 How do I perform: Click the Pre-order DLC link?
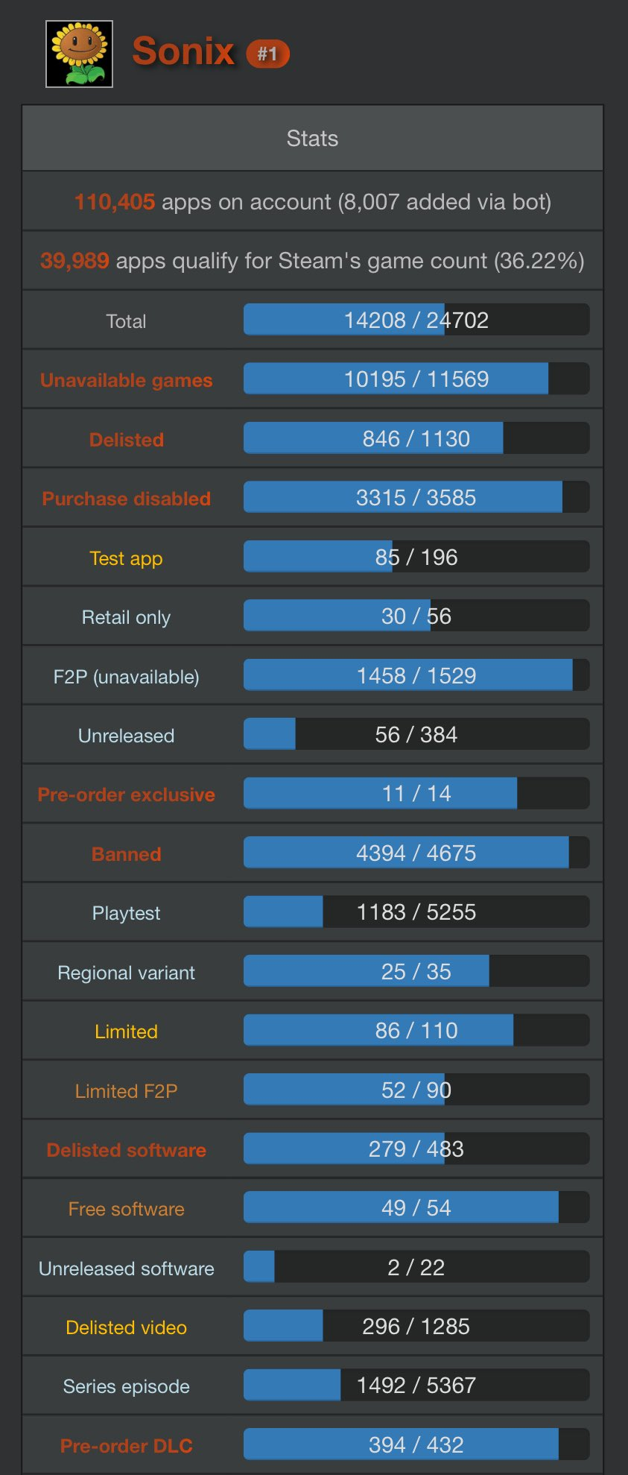pos(126,1446)
